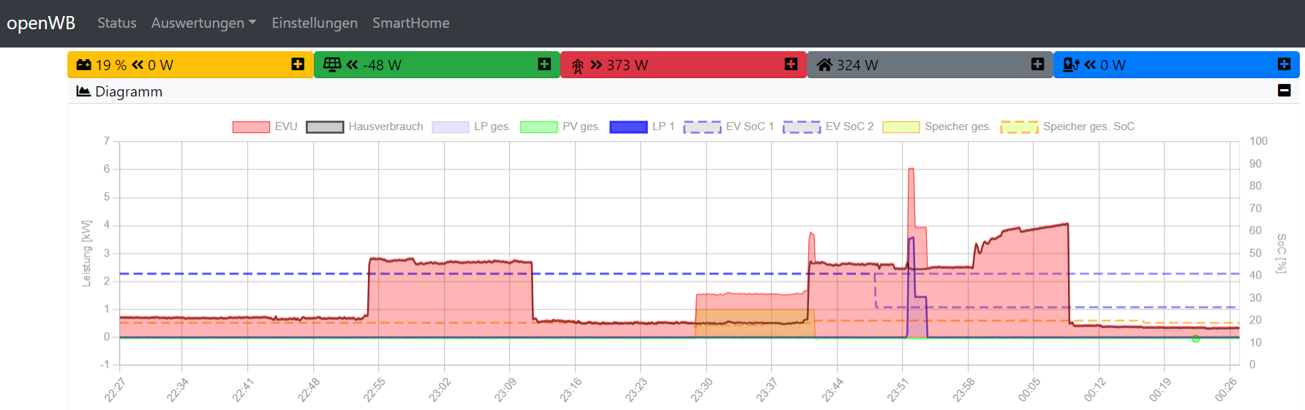Click the -48 W PV power value
1305x410 pixels.
[x=382, y=65]
